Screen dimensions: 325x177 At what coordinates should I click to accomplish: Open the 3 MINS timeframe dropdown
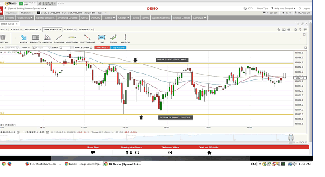point(16,30)
